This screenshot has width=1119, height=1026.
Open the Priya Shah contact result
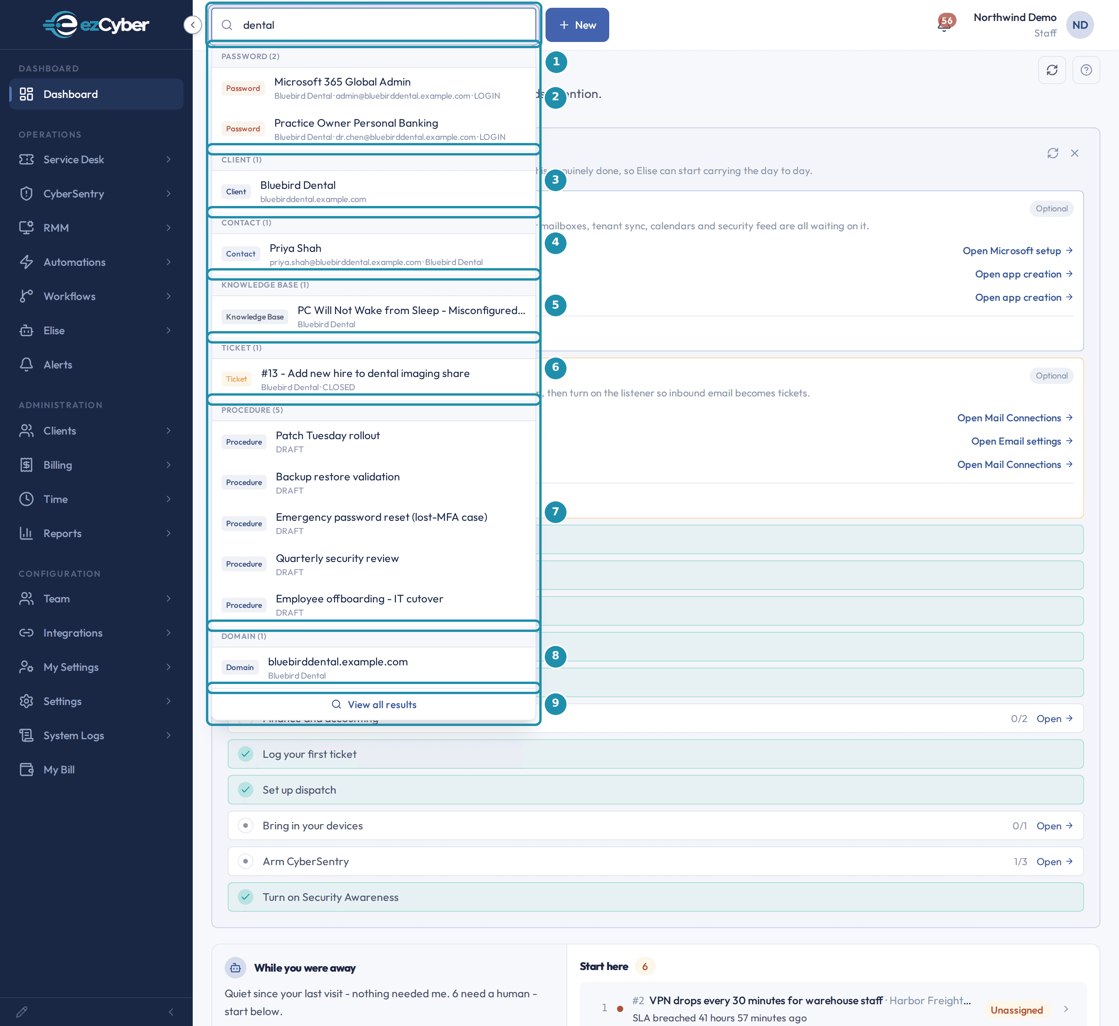pyautogui.click(x=373, y=254)
